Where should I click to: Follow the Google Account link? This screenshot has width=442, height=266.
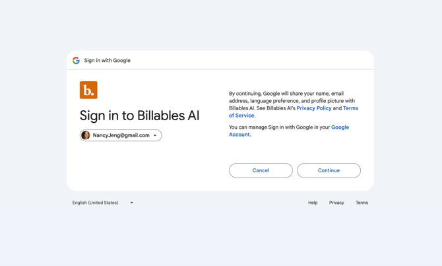pos(340,127)
